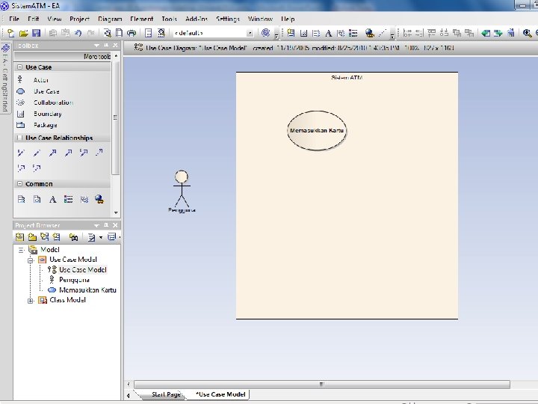Open Print Preview magnifier page icon
538x404 pixels.
click(x=108, y=33)
